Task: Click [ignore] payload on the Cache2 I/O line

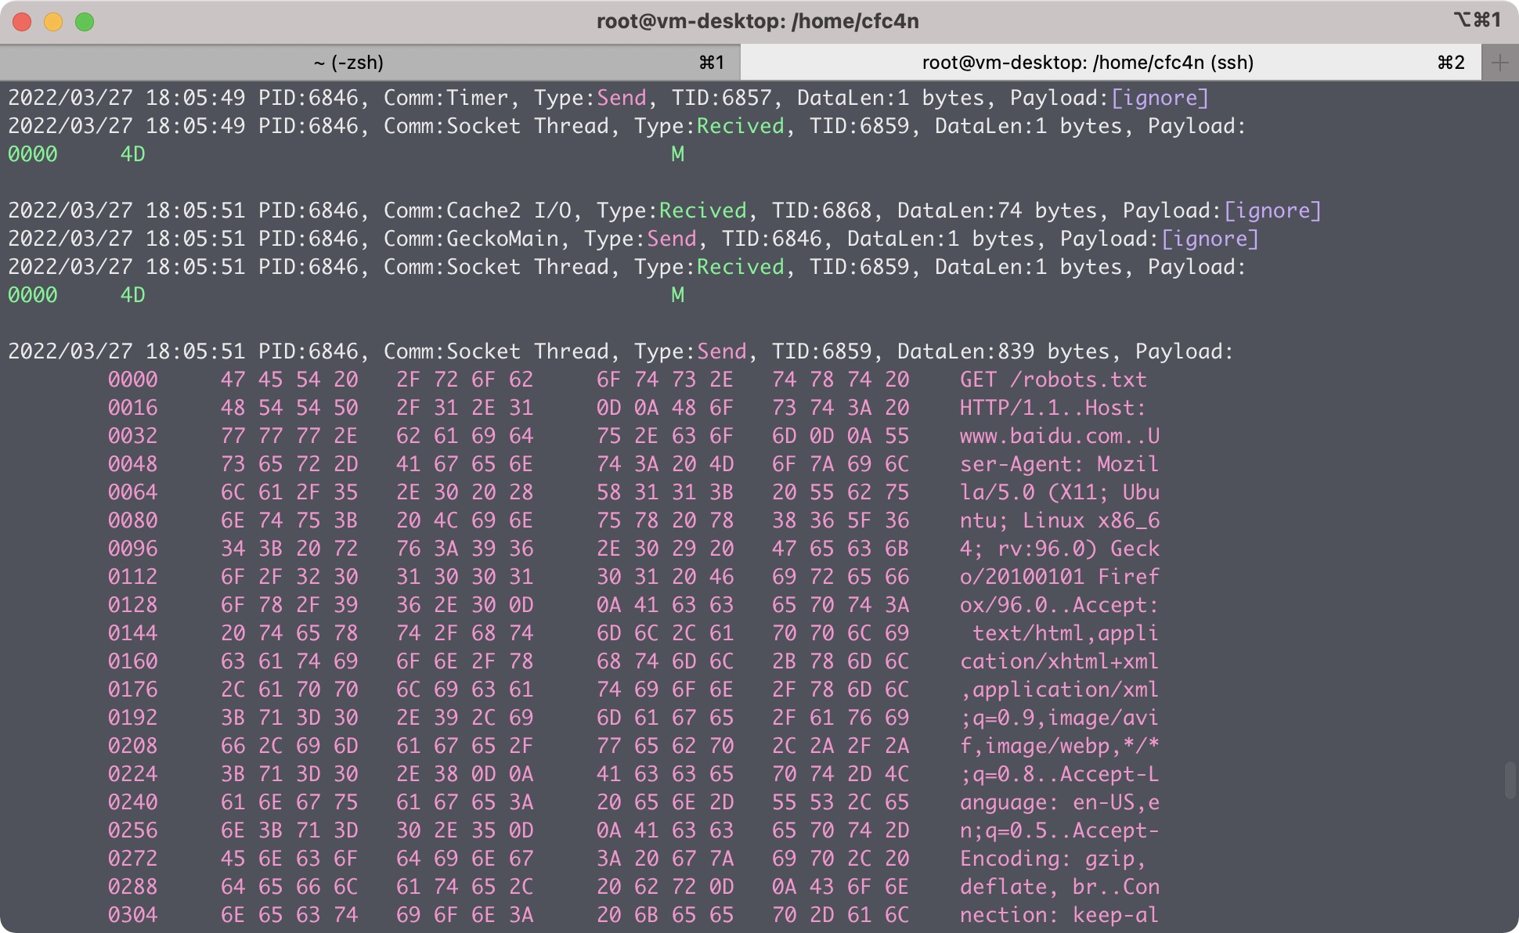Action: click(1272, 211)
